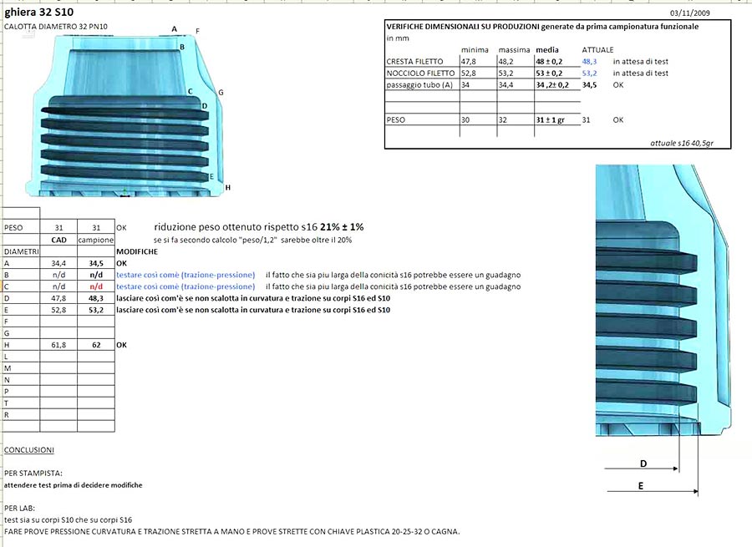The width and height of the screenshot is (752, 547).
Task: Click blue 'testare così comè' text in row C
Action: pos(185,286)
